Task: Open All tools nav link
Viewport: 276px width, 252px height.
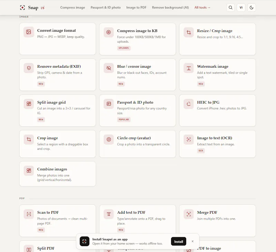Action: [x=202, y=8]
